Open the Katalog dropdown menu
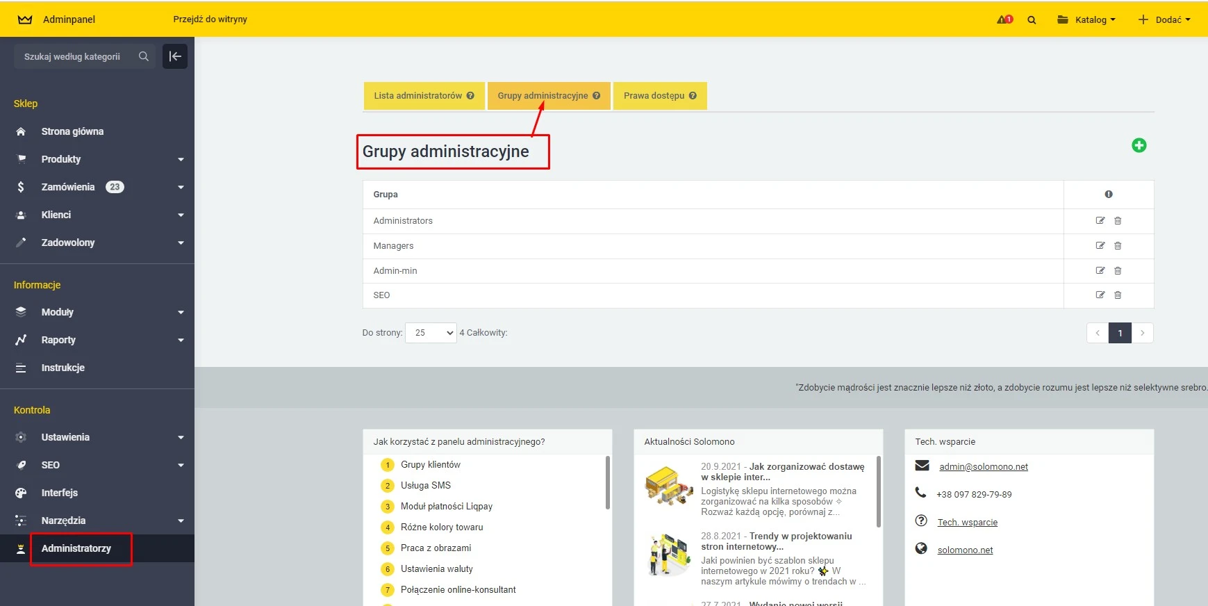1208x606 pixels. [1086, 19]
